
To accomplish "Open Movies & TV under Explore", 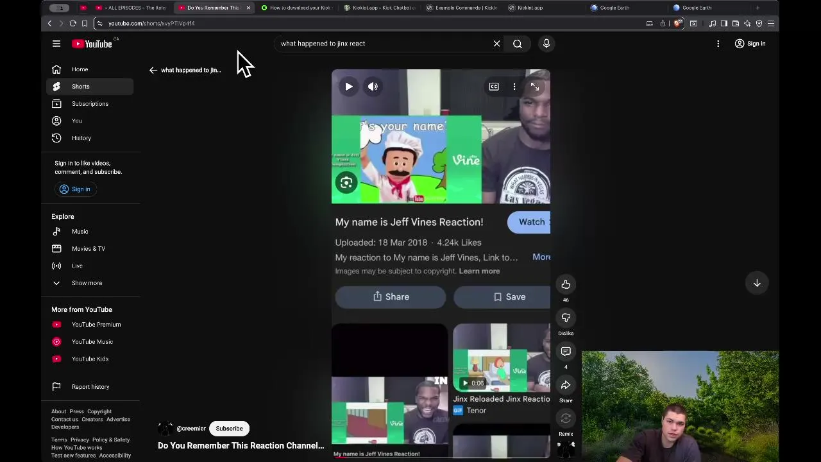I will coord(90,248).
